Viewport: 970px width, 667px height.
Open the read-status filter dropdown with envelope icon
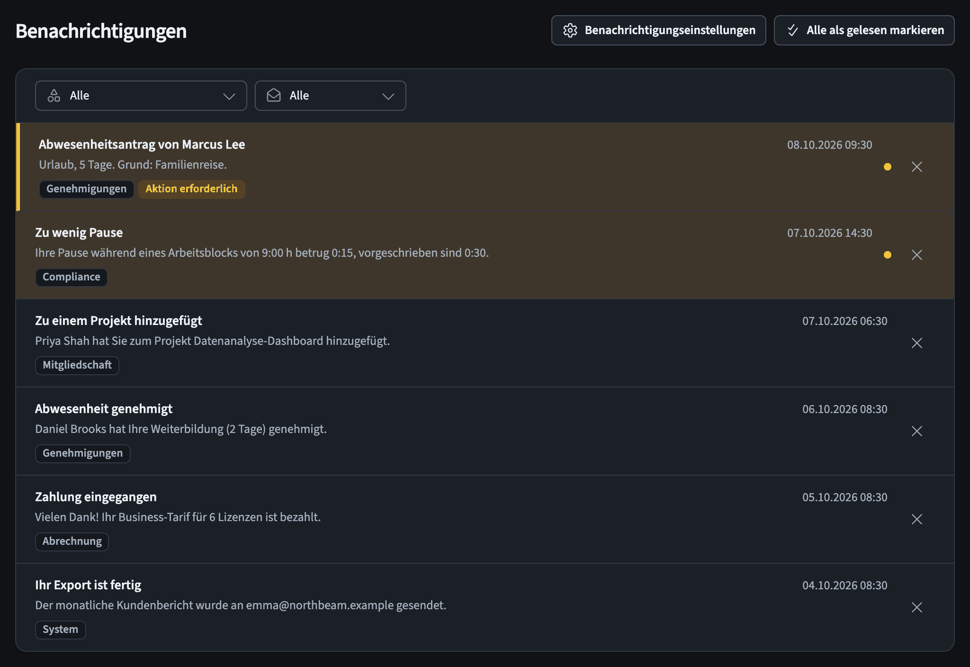(x=330, y=96)
